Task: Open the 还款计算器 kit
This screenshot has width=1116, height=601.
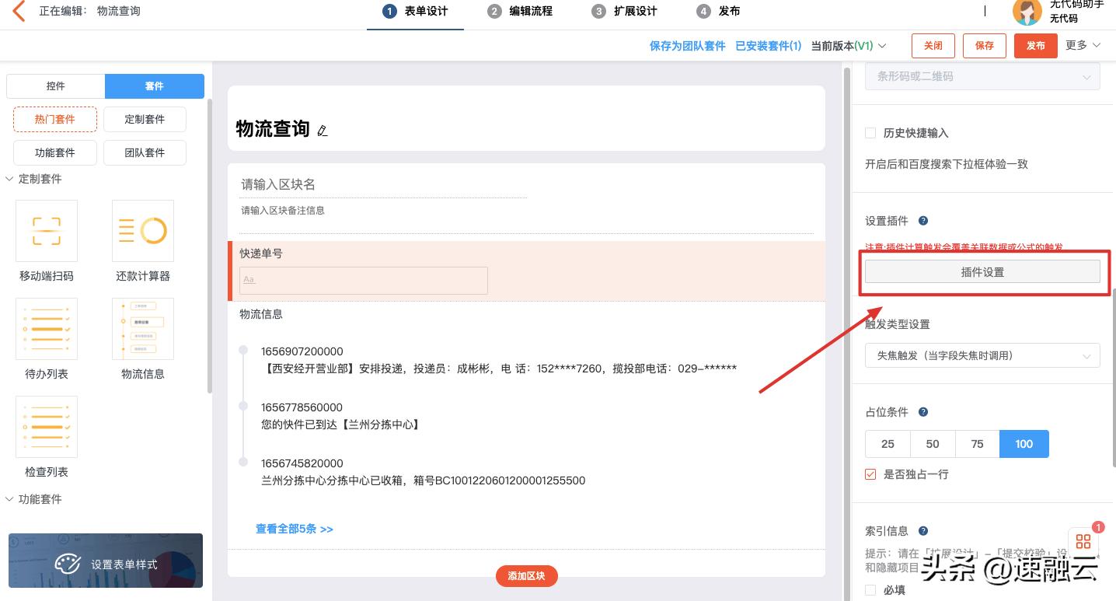Action: [142, 230]
